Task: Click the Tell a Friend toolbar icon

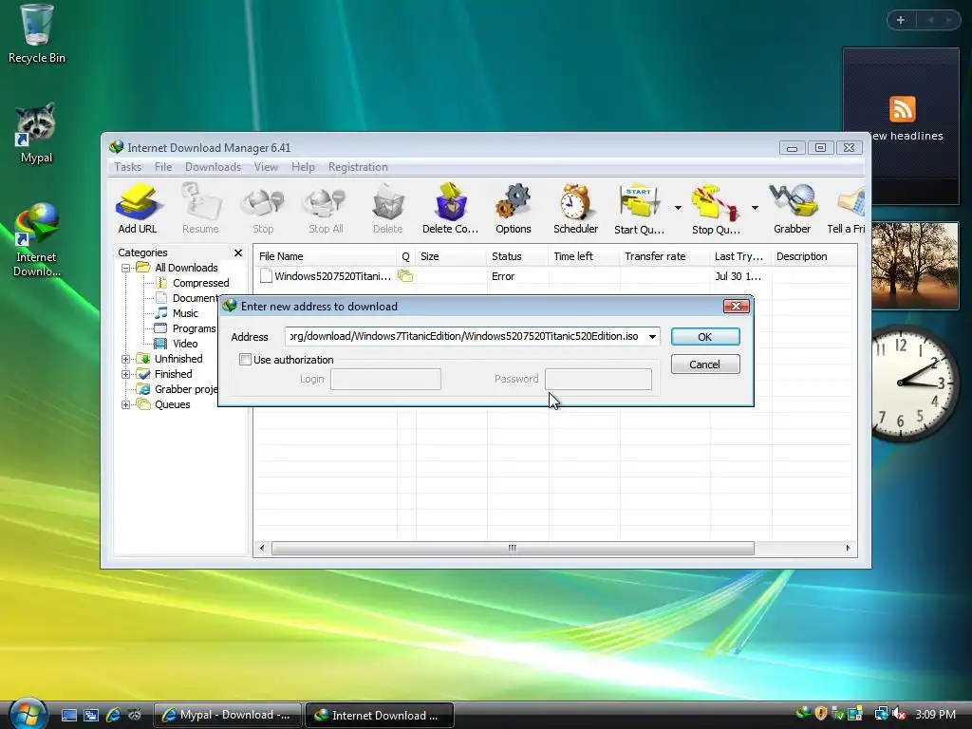Action: pyautogui.click(x=847, y=209)
